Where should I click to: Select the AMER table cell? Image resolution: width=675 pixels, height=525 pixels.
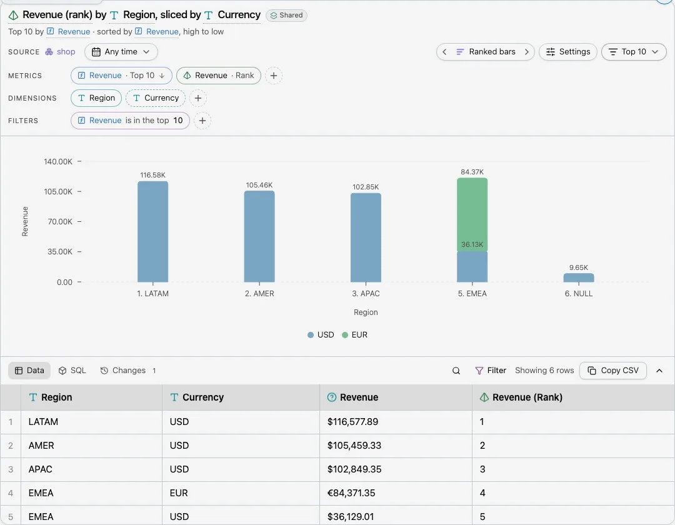[x=91, y=446]
